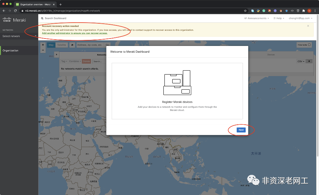This screenshot has width=319, height=195.
Task: Toggle the Hide table checkbox
Action: [x=309, y=45]
